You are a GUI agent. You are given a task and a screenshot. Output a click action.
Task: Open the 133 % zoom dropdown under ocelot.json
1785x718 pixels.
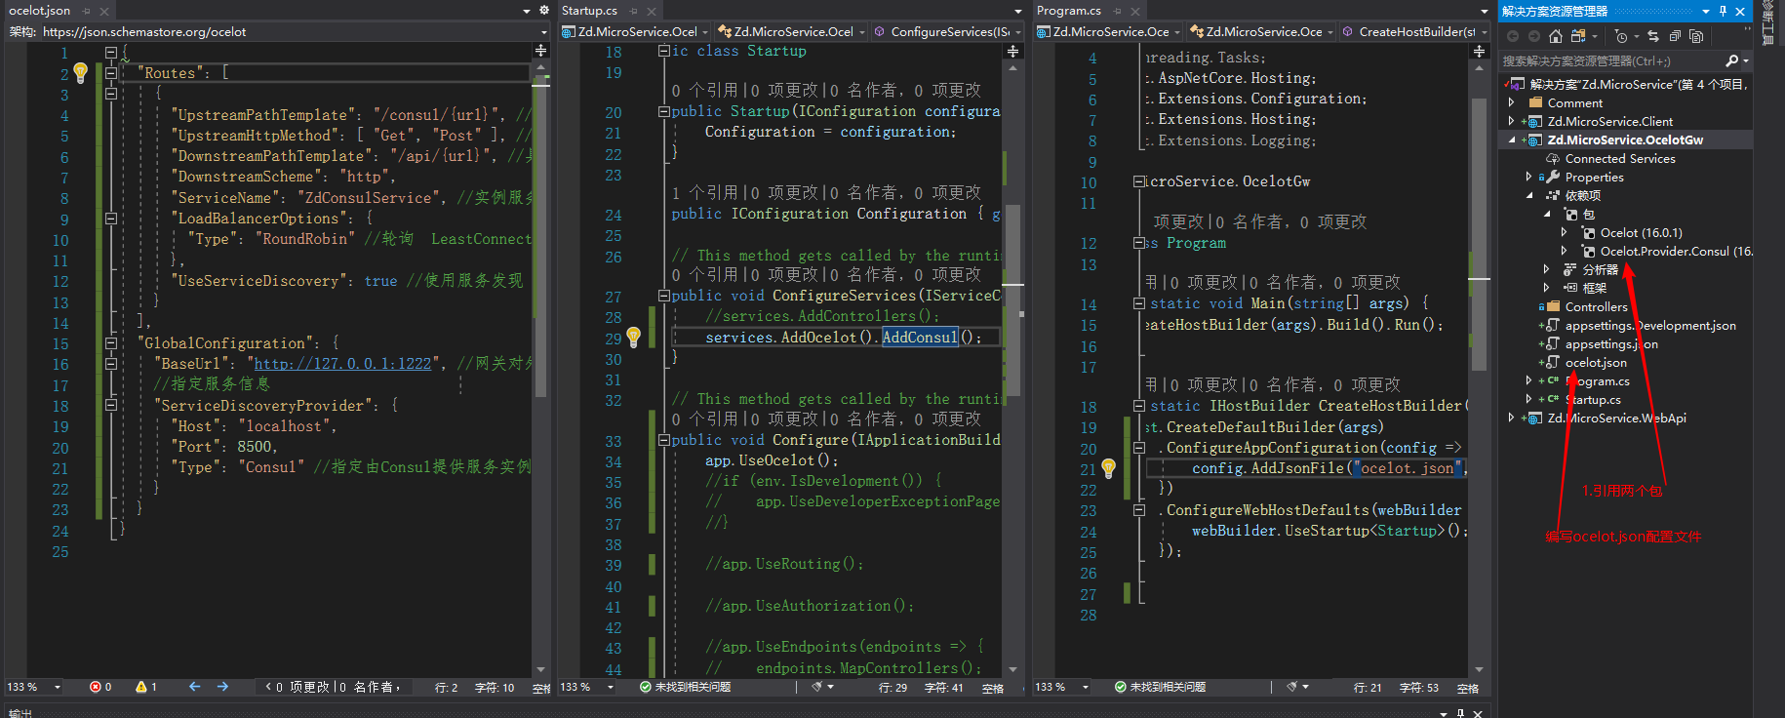pos(58,687)
